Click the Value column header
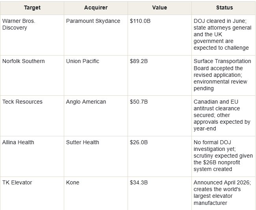256x210 pixels. [160, 7]
